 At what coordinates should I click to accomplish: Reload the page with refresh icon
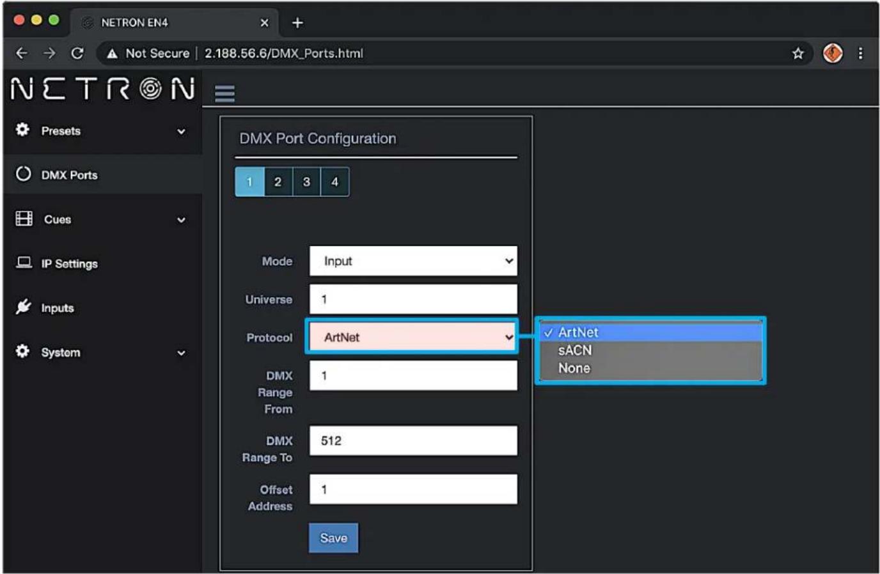77,53
